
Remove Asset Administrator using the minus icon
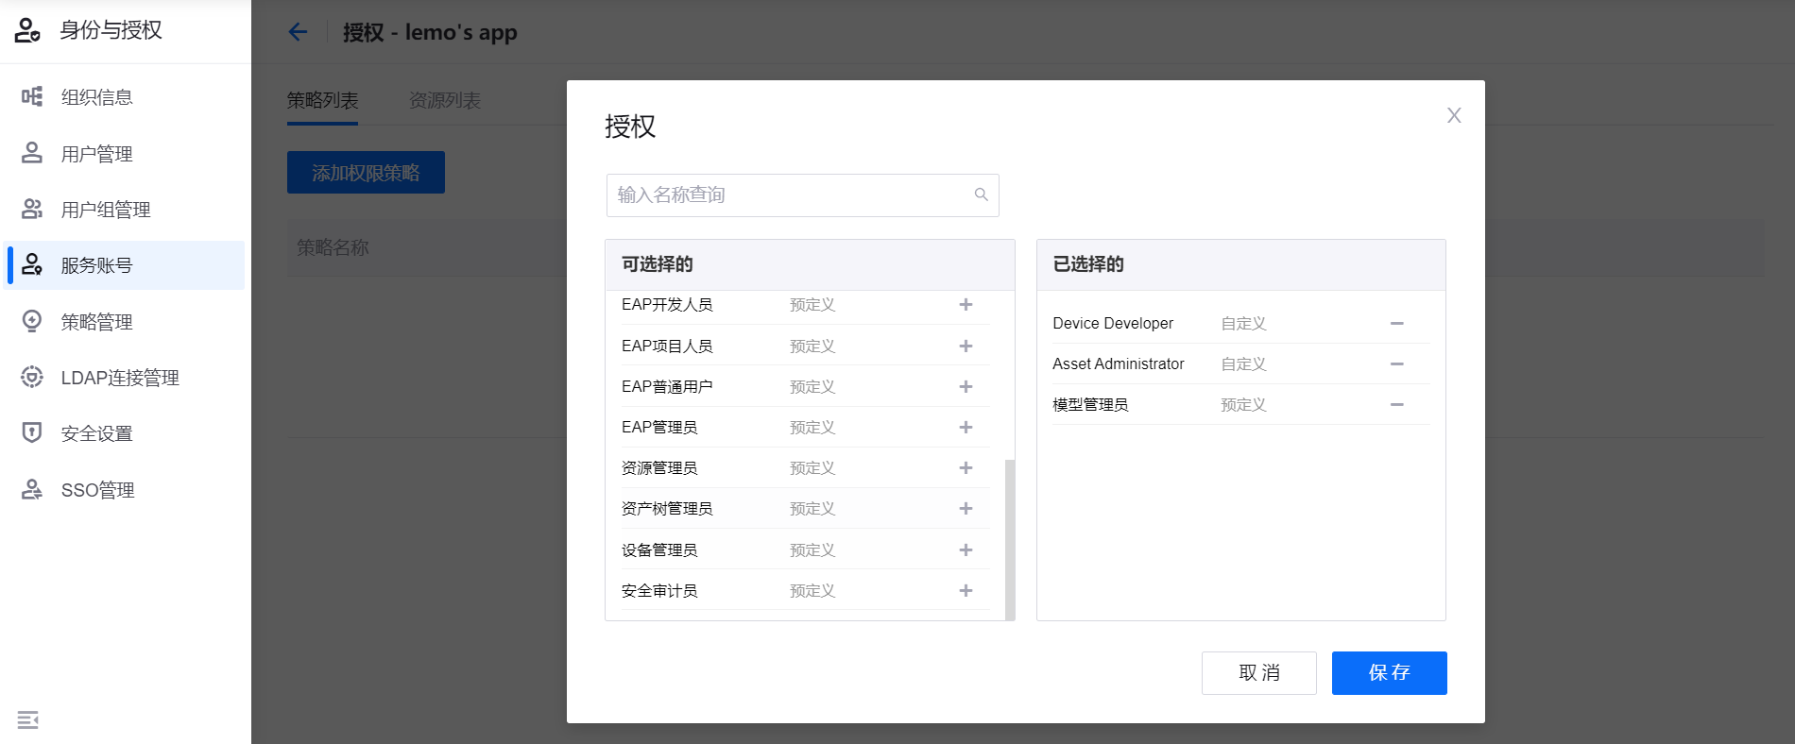click(1396, 364)
